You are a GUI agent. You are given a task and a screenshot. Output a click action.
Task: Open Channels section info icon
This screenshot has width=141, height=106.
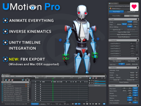pyautogui.click(x=137, y=40)
